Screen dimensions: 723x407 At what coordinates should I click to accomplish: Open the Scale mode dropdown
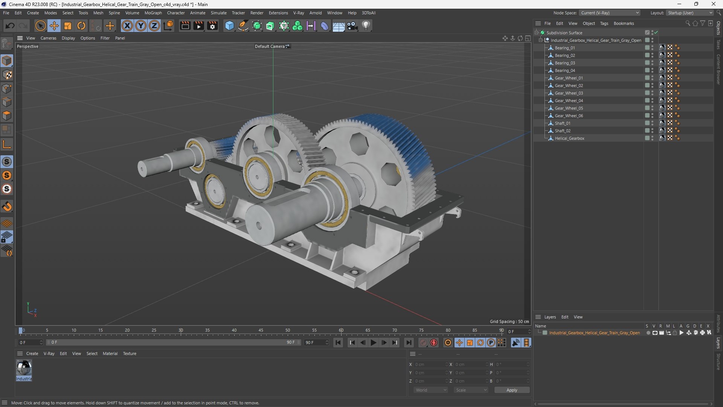click(x=471, y=390)
